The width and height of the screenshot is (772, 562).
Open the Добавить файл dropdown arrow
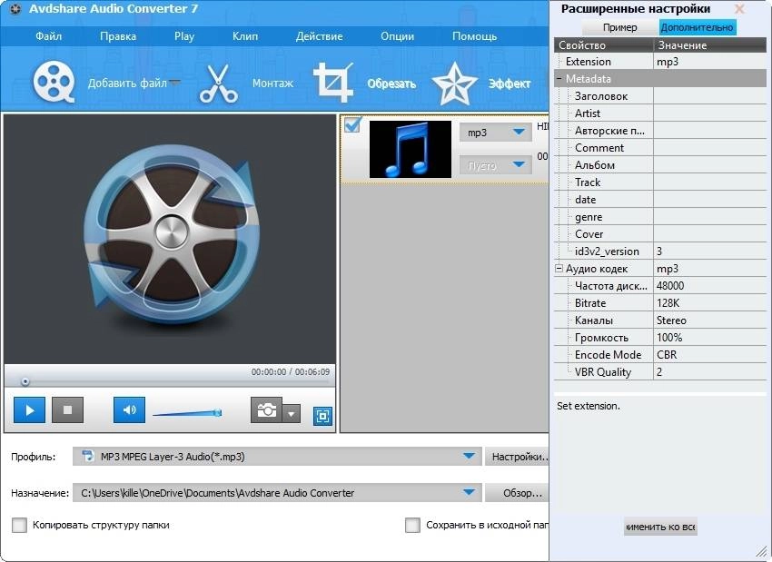[174, 83]
